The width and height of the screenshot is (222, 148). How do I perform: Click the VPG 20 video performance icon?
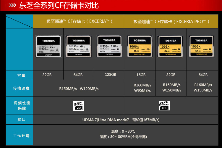coord(78,106)
